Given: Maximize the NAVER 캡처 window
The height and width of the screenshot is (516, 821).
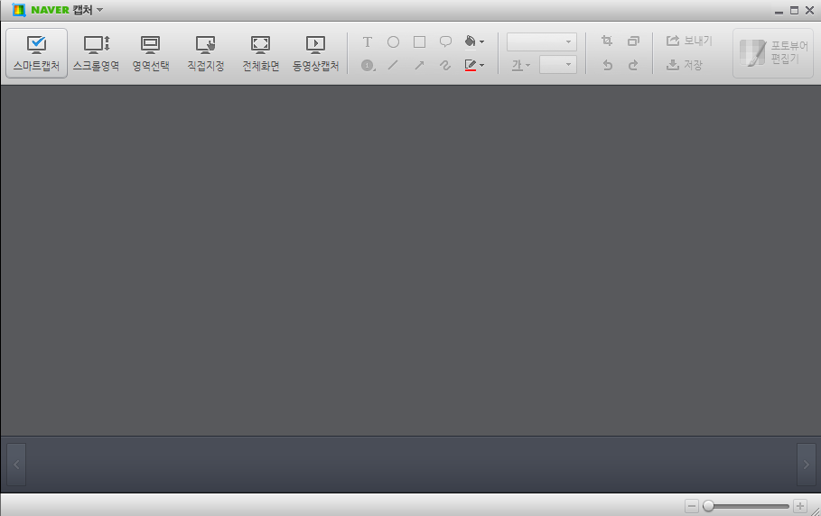Looking at the screenshot, I should click(794, 11).
